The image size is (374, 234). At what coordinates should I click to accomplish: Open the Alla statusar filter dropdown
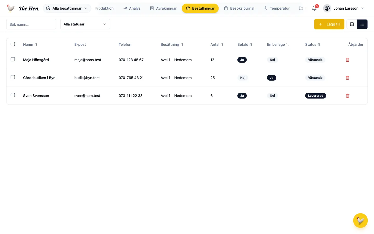(85, 24)
